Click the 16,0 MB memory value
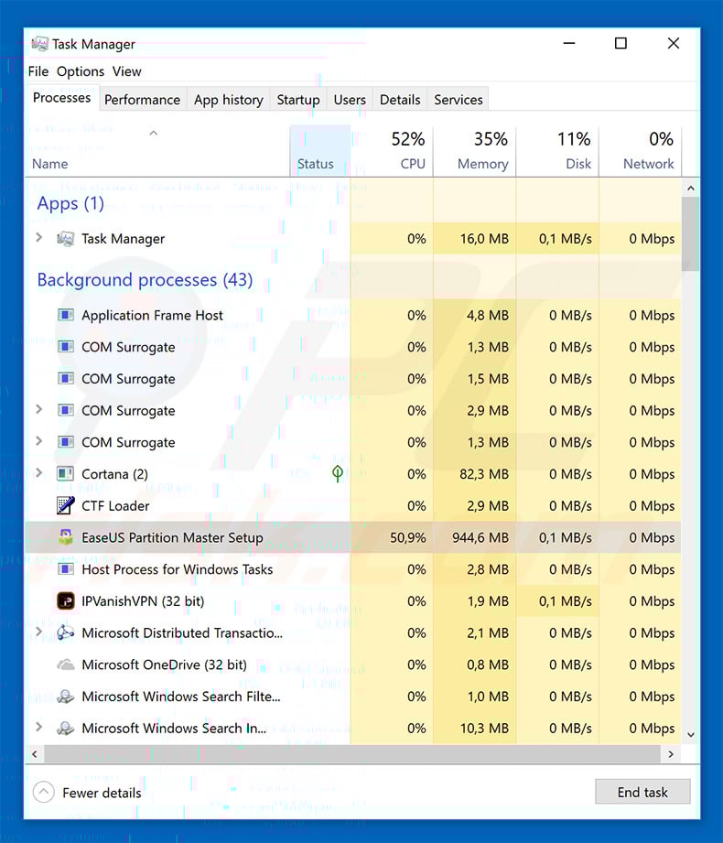Viewport: 723px width, 843px height. 484,239
